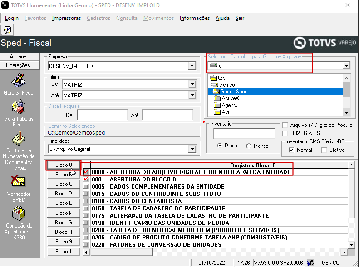
Task: Click the Data Pesquisa De field
Action: (102, 115)
